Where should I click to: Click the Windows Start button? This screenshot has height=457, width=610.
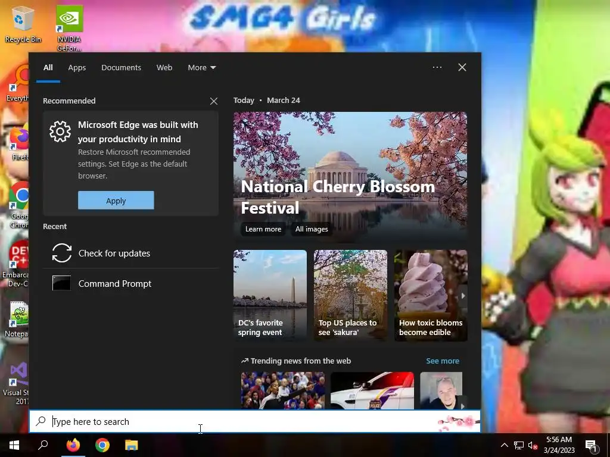[x=14, y=445]
